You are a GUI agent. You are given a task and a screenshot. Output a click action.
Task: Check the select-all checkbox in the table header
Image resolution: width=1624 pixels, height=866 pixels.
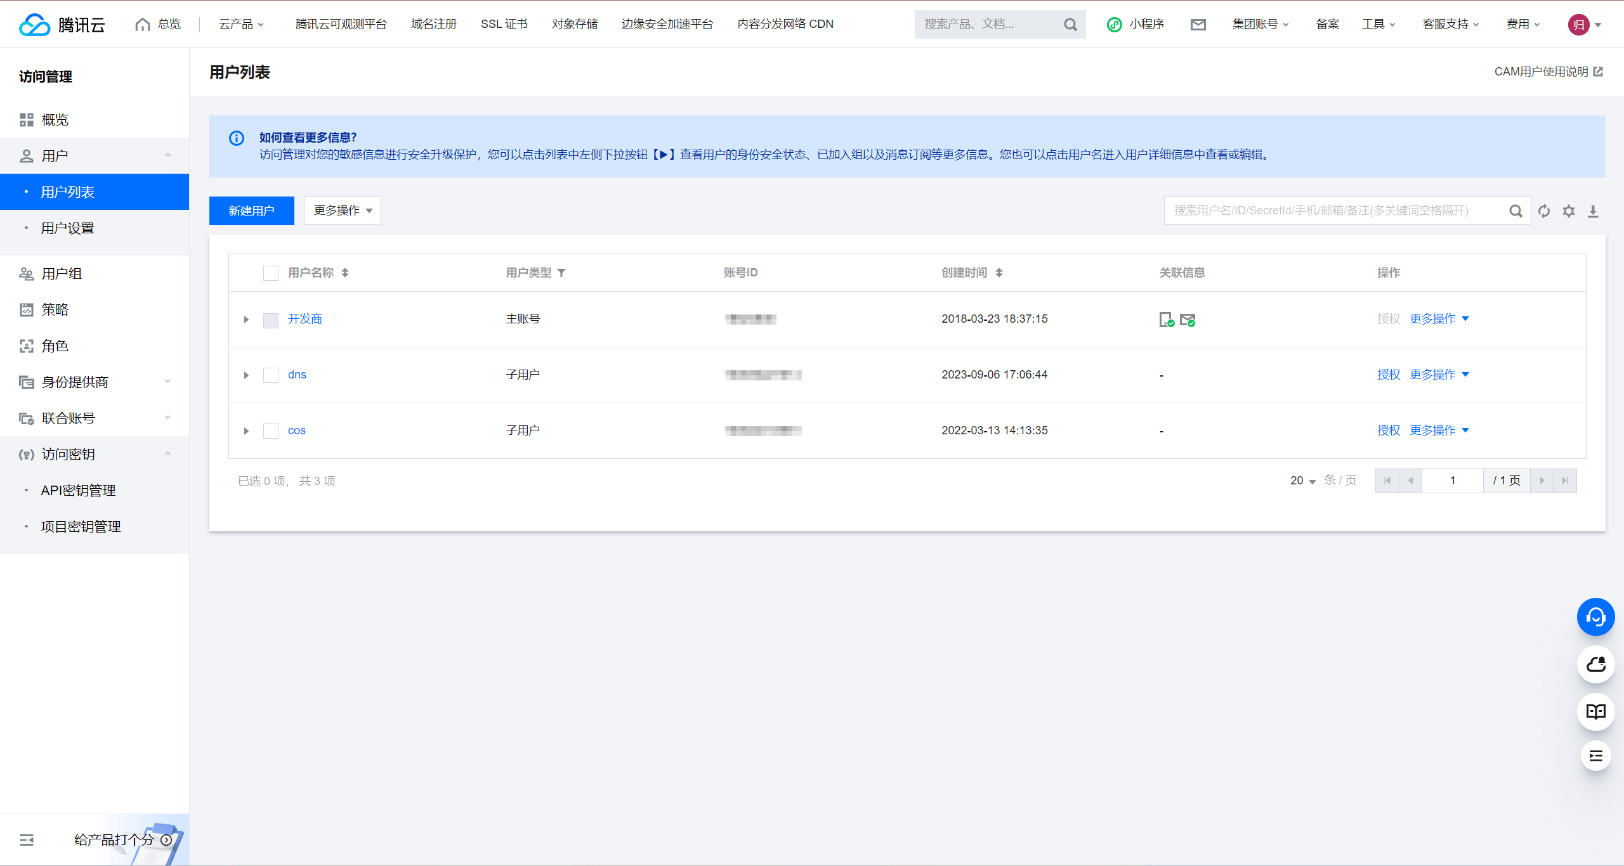pos(271,273)
